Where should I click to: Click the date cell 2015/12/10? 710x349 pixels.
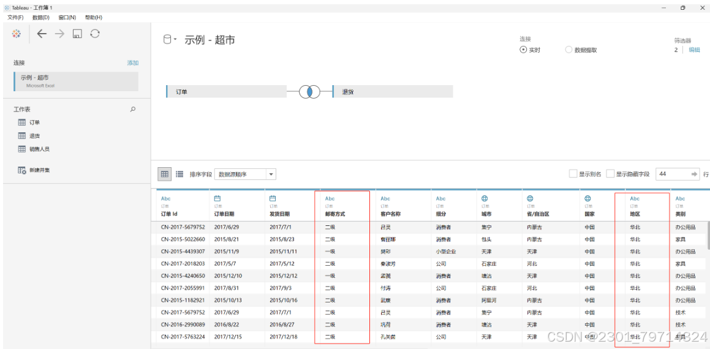tap(228, 276)
